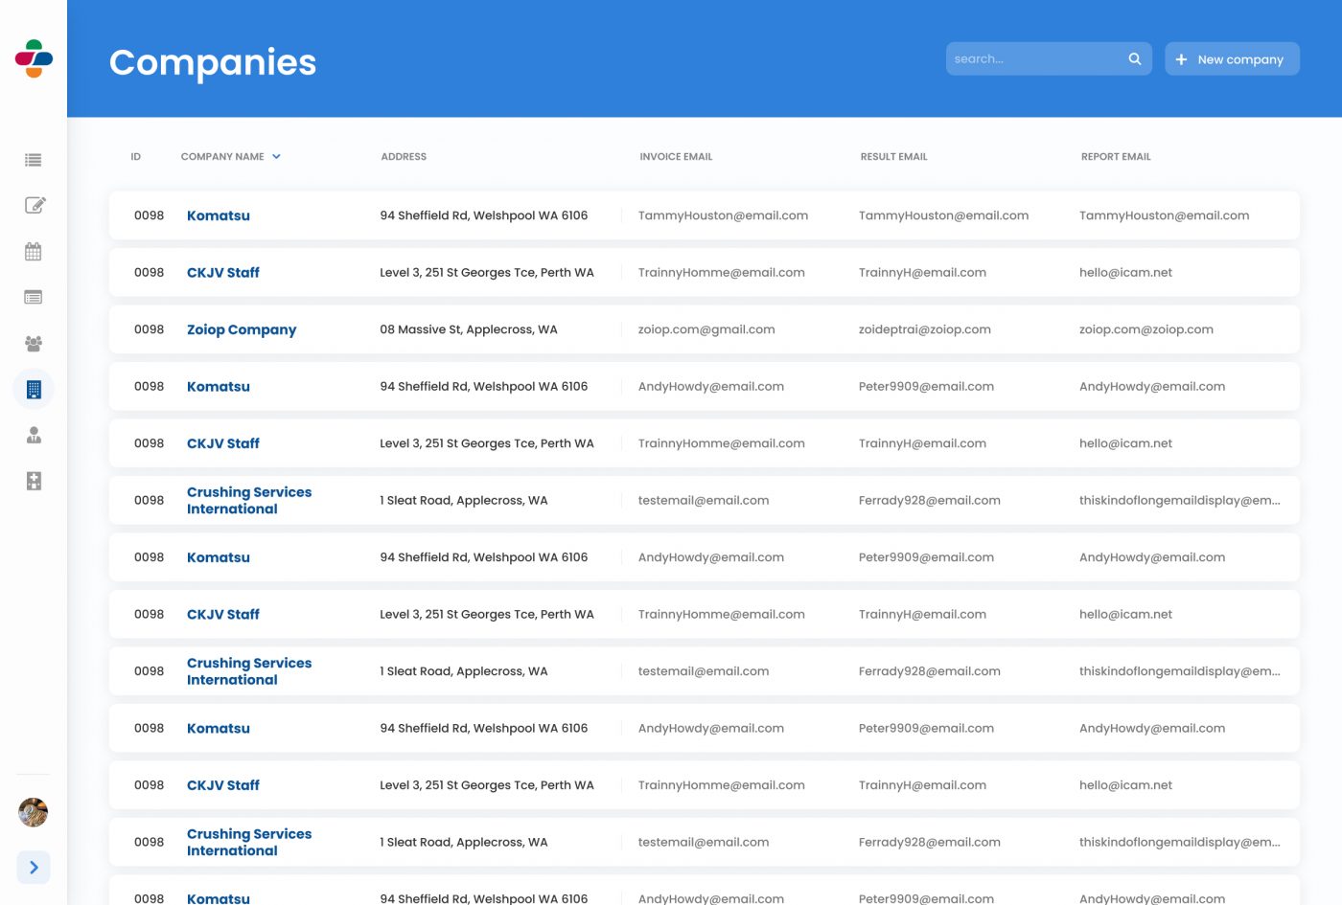Image resolution: width=1342 pixels, height=905 pixels.
Task: Open the user profile avatar
Action: (x=34, y=812)
